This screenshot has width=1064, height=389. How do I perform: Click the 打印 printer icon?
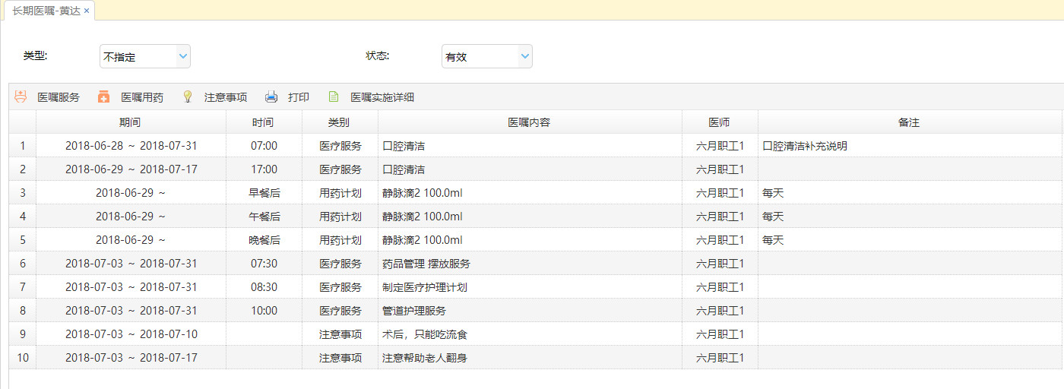pos(271,97)
